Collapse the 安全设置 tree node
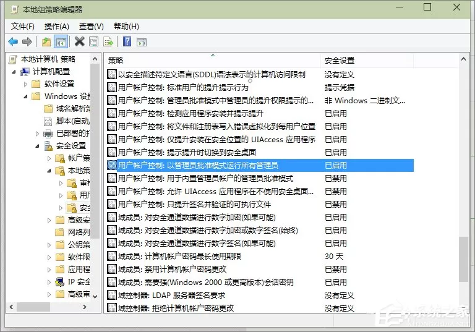The width and height of the screenshot is (475, 332). (x=37, y=146)
